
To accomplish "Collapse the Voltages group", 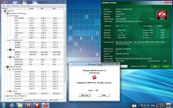I will [8, 16].
